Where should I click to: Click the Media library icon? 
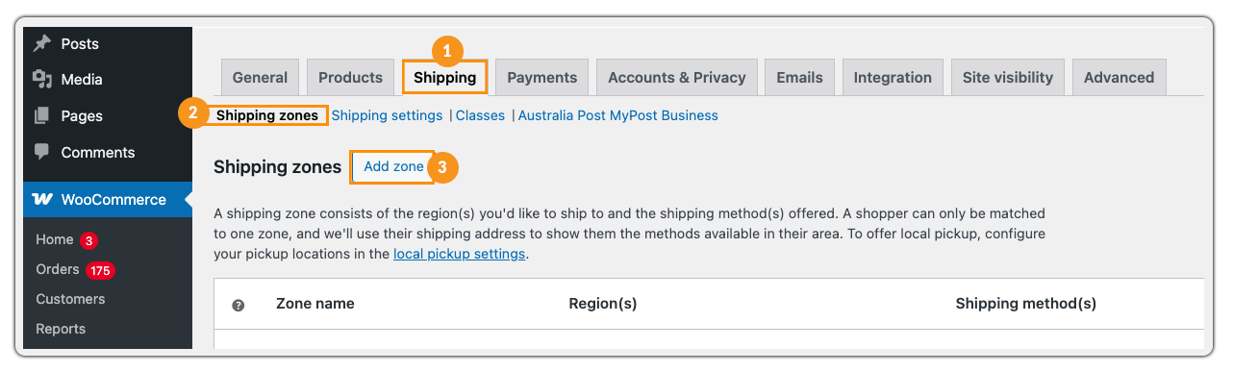point(41,79)
